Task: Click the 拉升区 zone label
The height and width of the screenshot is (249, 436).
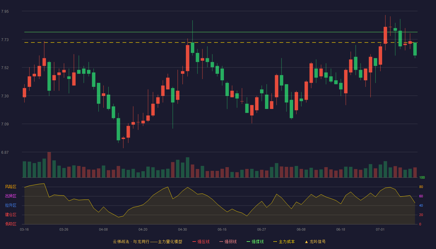Action: 11,205
